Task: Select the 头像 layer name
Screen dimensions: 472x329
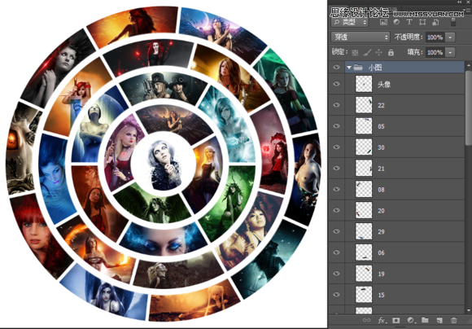Action: tap(384, 85)
